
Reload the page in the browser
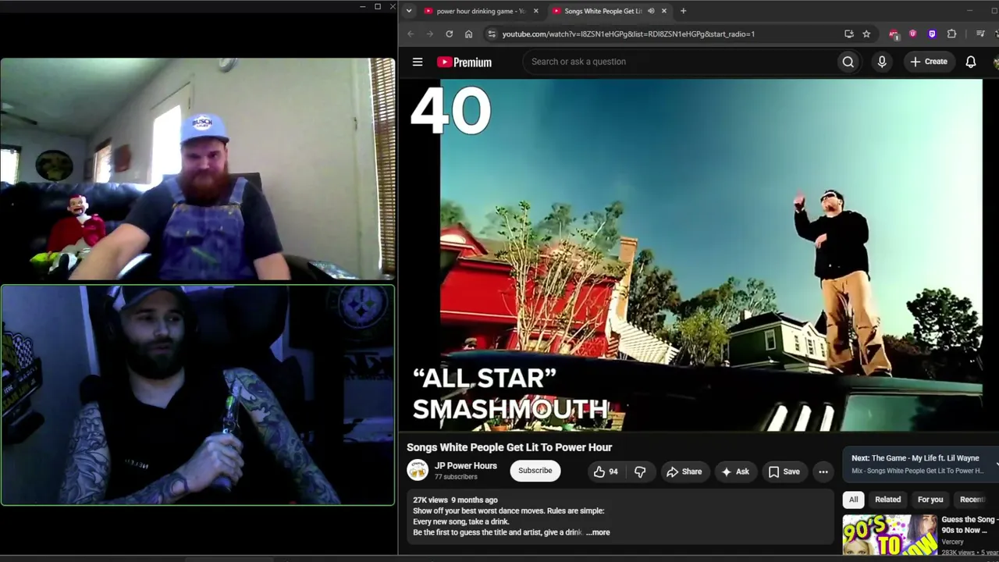click(x=449, y=34)
